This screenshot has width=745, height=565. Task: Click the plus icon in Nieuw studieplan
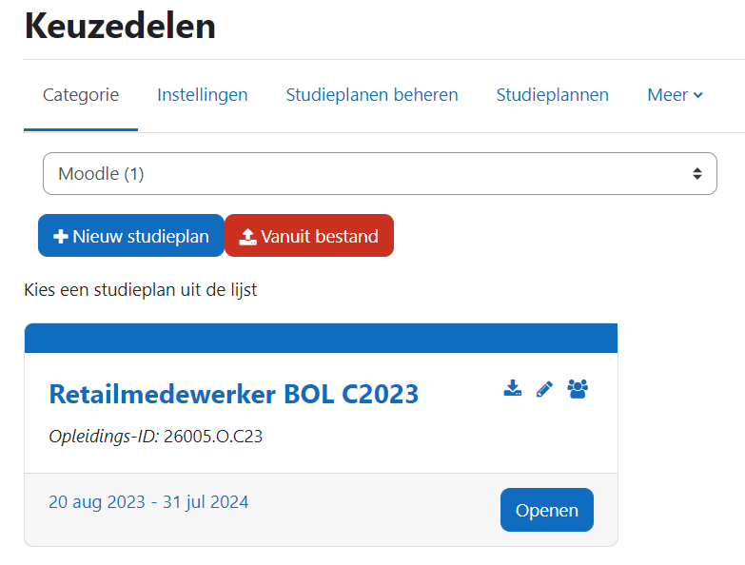click(x=60, y=237)
